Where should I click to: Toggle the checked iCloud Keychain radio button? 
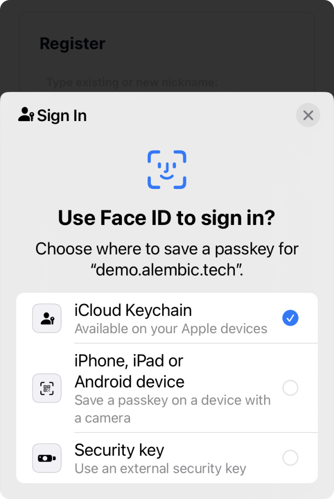point(290,318)
